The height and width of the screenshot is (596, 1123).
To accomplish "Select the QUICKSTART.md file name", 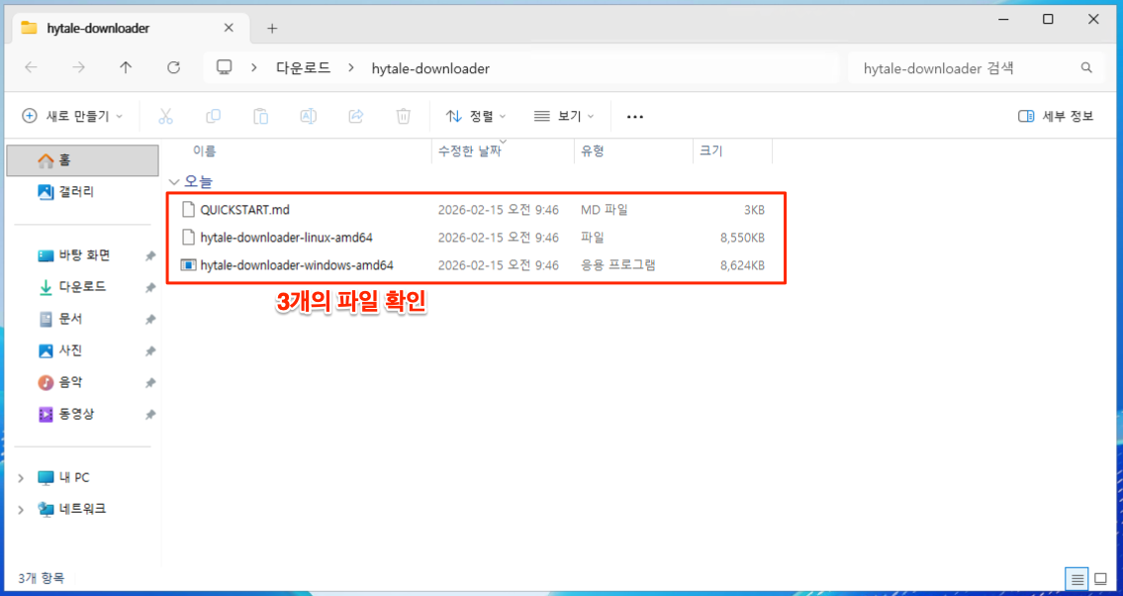I will coord(245,210).
